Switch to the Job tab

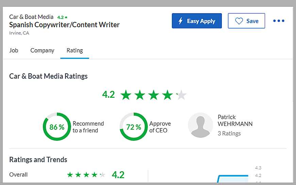pos(14,50)
